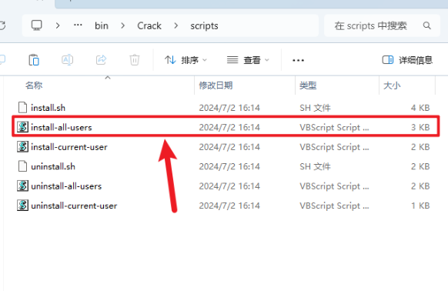Click the magnifier search icon
448x291 pixels.
point(427,25)
